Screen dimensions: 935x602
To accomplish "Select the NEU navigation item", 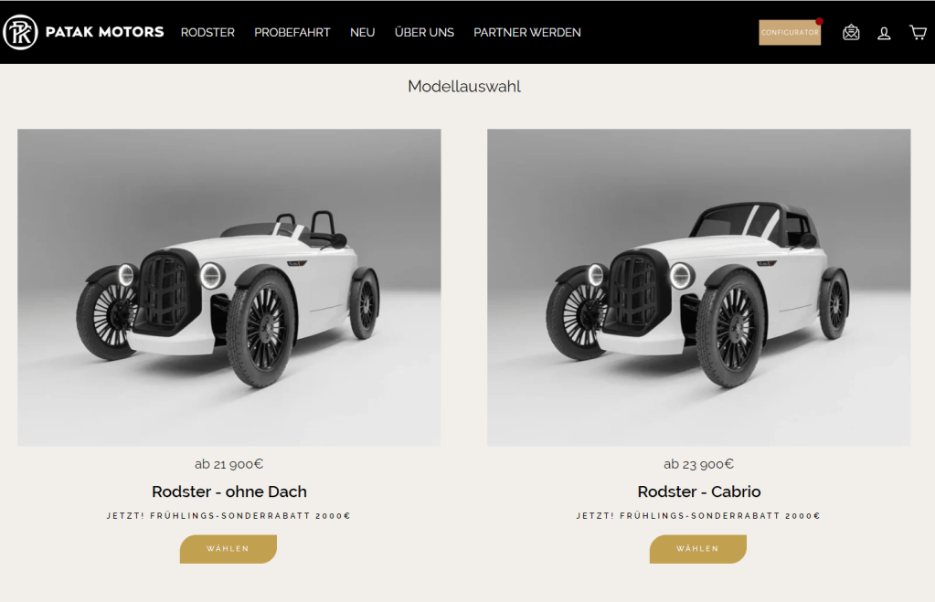I will pos(363,32).
